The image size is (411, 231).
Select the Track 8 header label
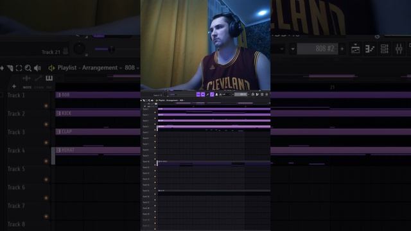16,224
